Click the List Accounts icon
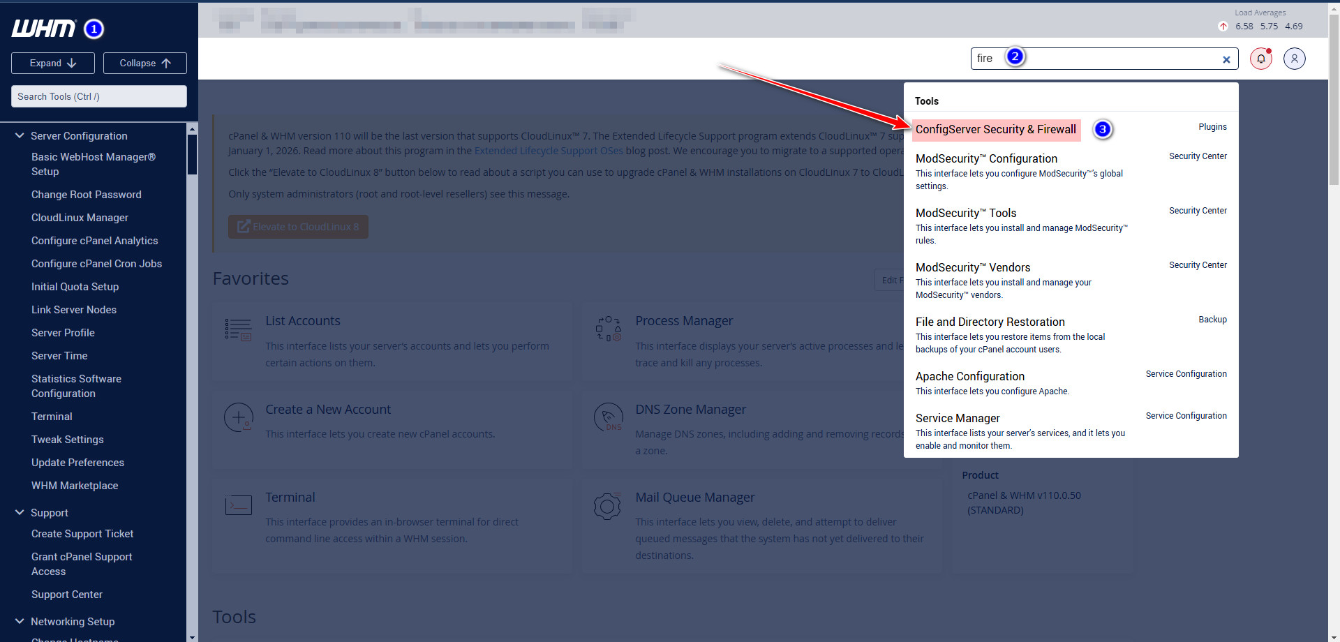The height and width of the screenshot is (642, 1340). click(238, 329)
